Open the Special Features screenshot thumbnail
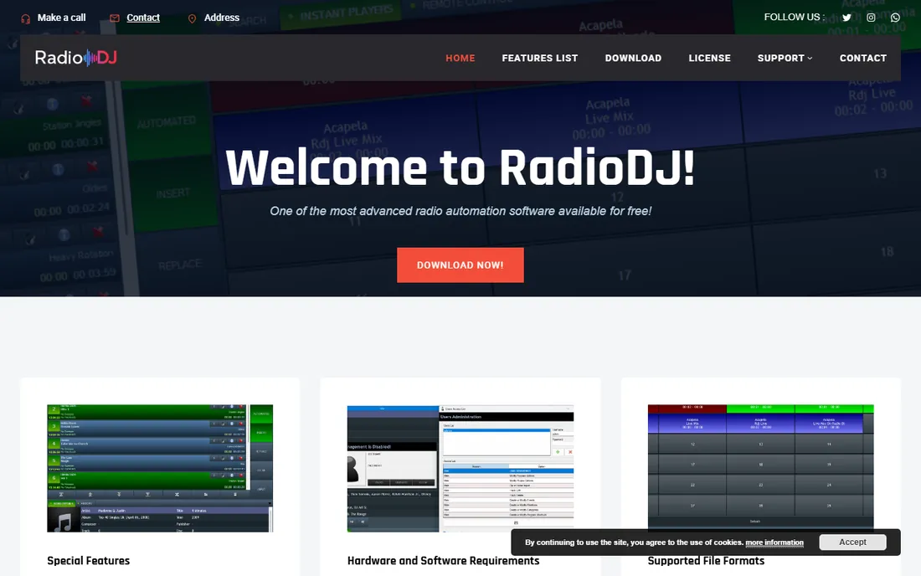Image resolution: width=921 pixels, height=576 pixels. click(x=160, y=468)
